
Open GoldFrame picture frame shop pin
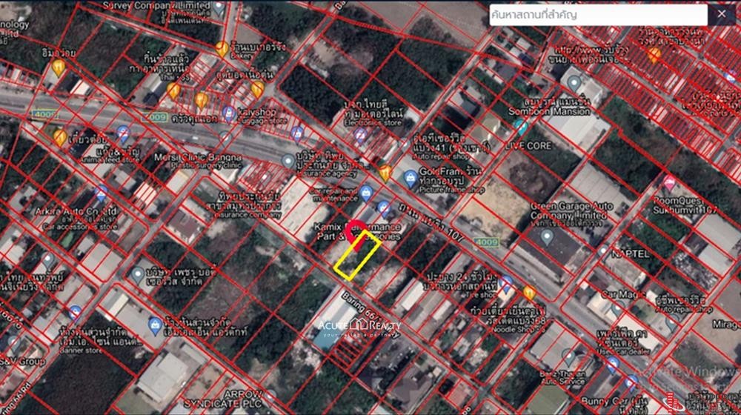(x=411, y=179)
